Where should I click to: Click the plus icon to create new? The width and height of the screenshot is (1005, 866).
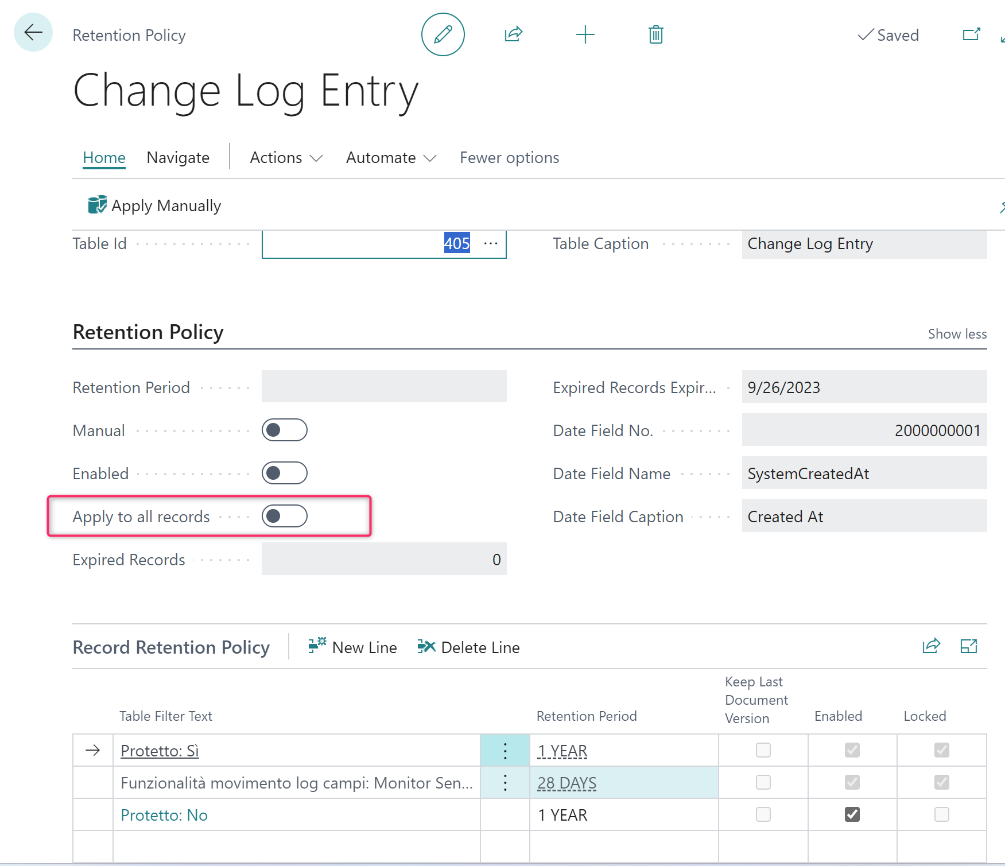(x=585, y=34)
